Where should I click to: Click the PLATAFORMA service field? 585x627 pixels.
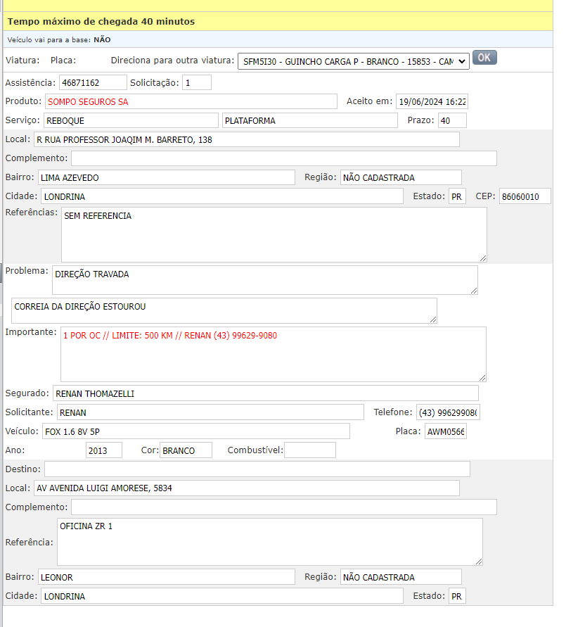point(309,120)
